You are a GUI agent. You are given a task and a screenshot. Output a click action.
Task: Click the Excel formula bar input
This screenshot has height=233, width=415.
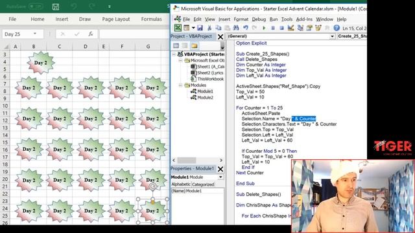click(x=134, y=34)
